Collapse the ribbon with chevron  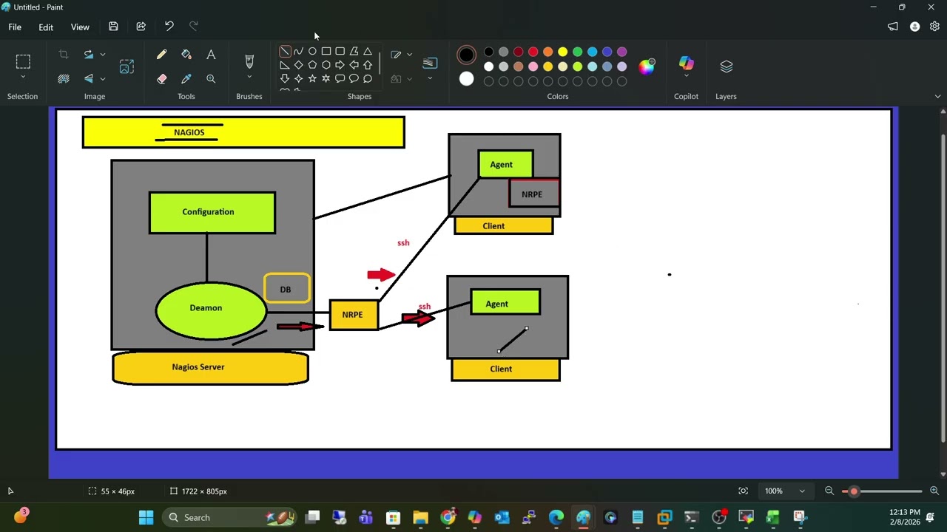coord(937,96)
